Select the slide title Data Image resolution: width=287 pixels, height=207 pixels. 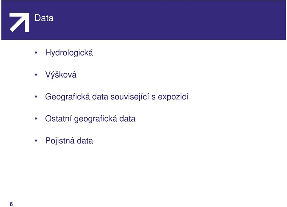44,18
